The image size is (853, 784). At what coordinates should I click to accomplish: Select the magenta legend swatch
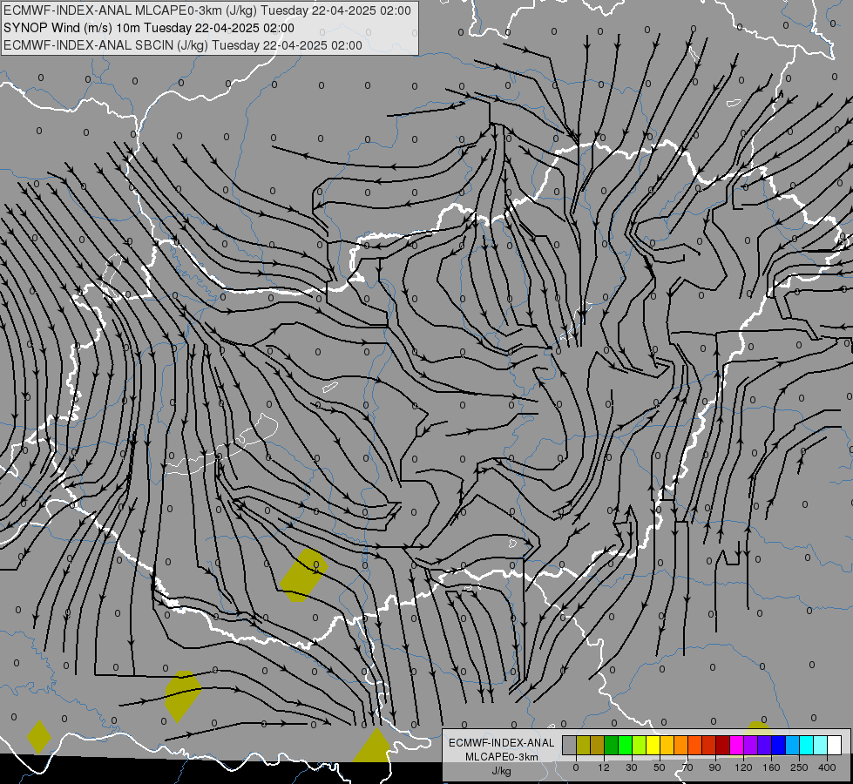736,746
